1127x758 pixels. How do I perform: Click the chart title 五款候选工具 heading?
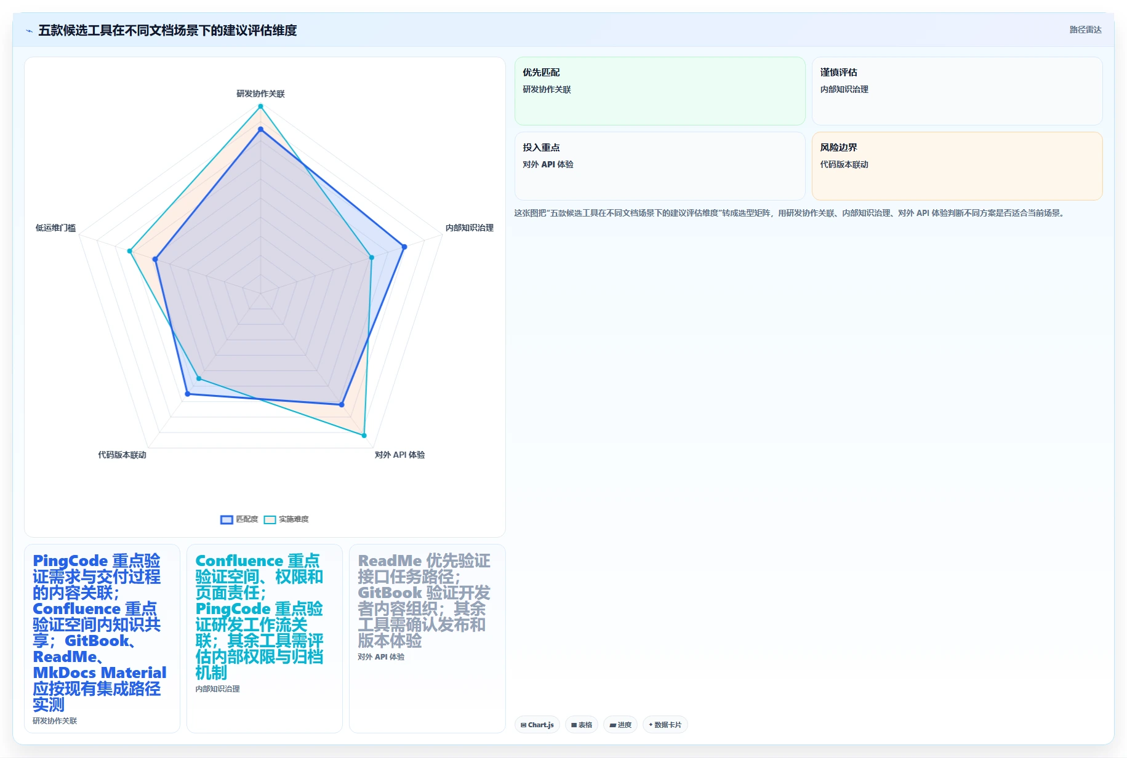(x=167, y=30)
